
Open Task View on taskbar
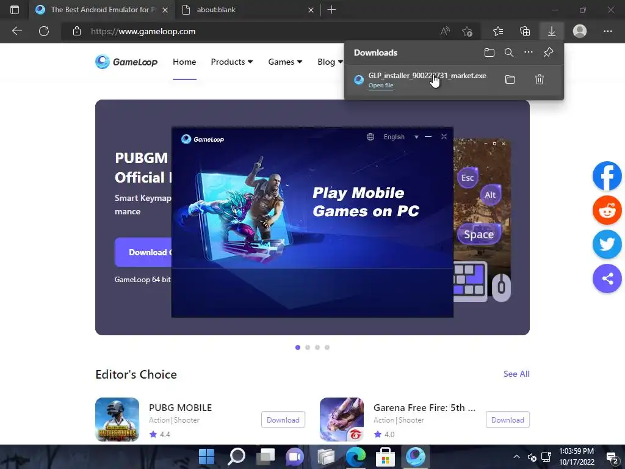tap(266, 457)
